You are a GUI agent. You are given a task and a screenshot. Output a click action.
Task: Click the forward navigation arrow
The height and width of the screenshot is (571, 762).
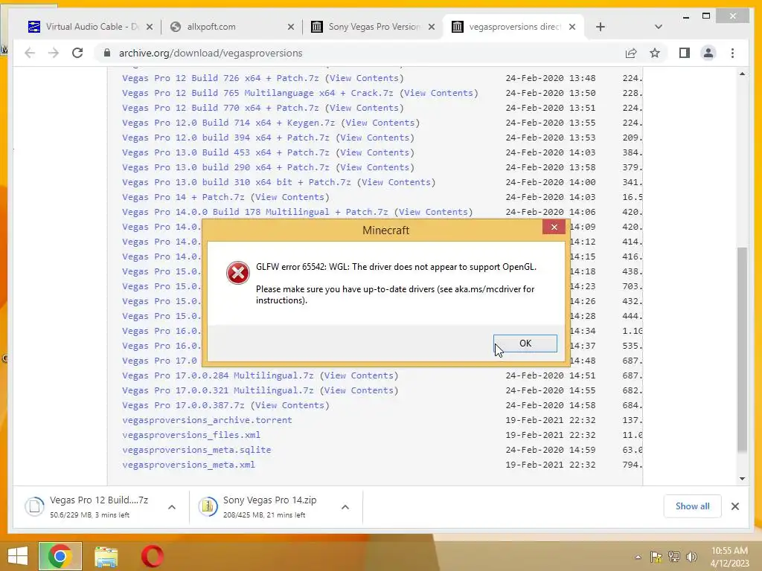pos(54,53)
